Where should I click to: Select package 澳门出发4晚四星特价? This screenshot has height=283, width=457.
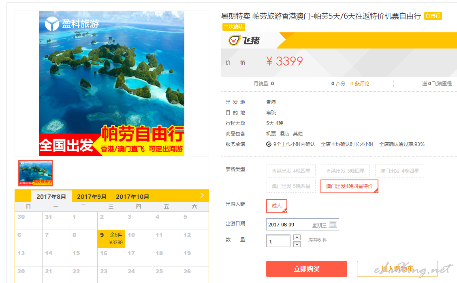coord(349,186)
